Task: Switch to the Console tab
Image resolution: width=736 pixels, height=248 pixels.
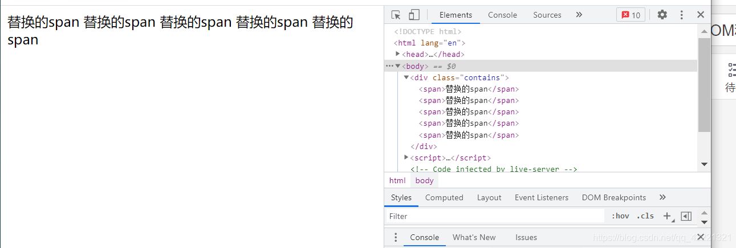Action: pyautogui.click(x=502, y=15)
